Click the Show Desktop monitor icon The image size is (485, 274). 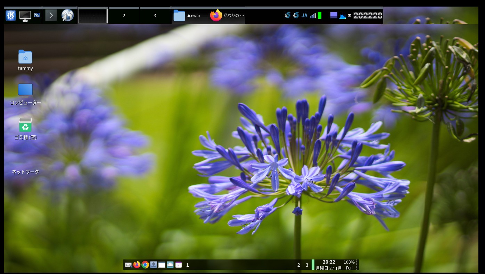pos(25,16)
